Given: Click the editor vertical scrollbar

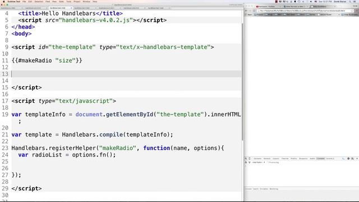Looking at the screenshot, I should click(x=242, y=82).
